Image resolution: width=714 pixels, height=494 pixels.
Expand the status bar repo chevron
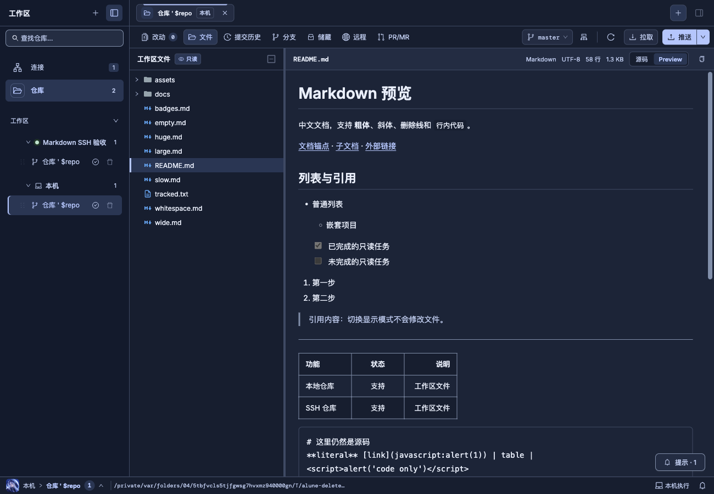[101, 485]
